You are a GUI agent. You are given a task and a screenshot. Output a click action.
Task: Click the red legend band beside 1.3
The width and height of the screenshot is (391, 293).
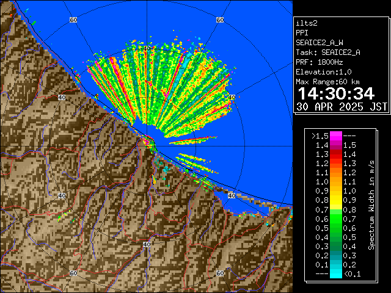(335, 154)
